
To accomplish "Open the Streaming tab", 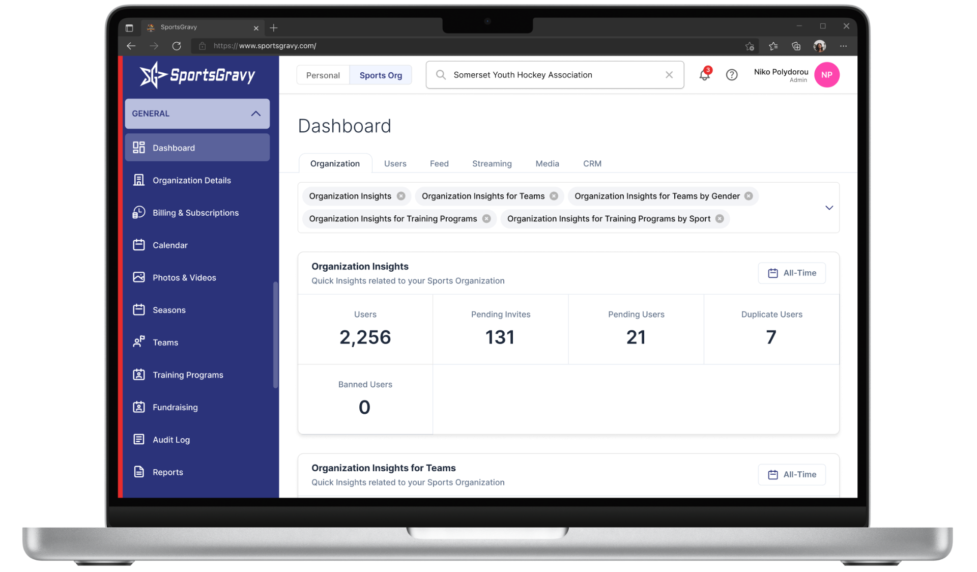I will click(492, 163).
